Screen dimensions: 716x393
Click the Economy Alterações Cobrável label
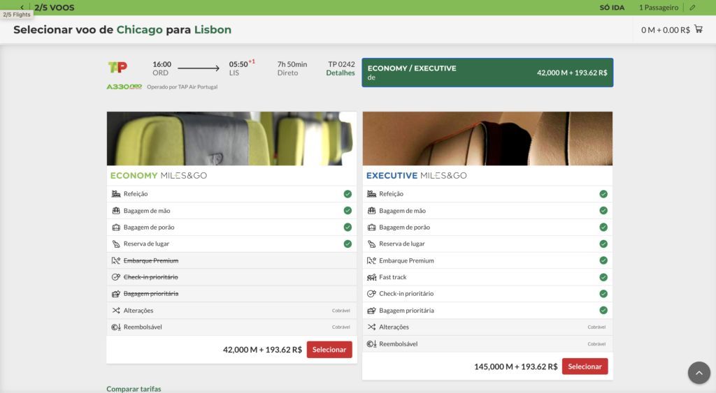click(x=341, y=311)
